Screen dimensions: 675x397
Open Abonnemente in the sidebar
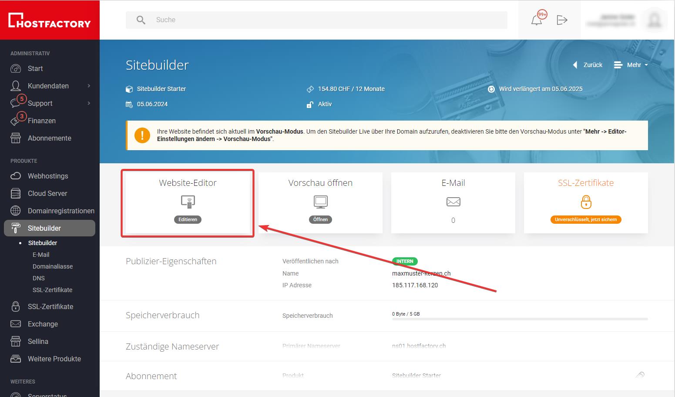click(x=50, y=138)
